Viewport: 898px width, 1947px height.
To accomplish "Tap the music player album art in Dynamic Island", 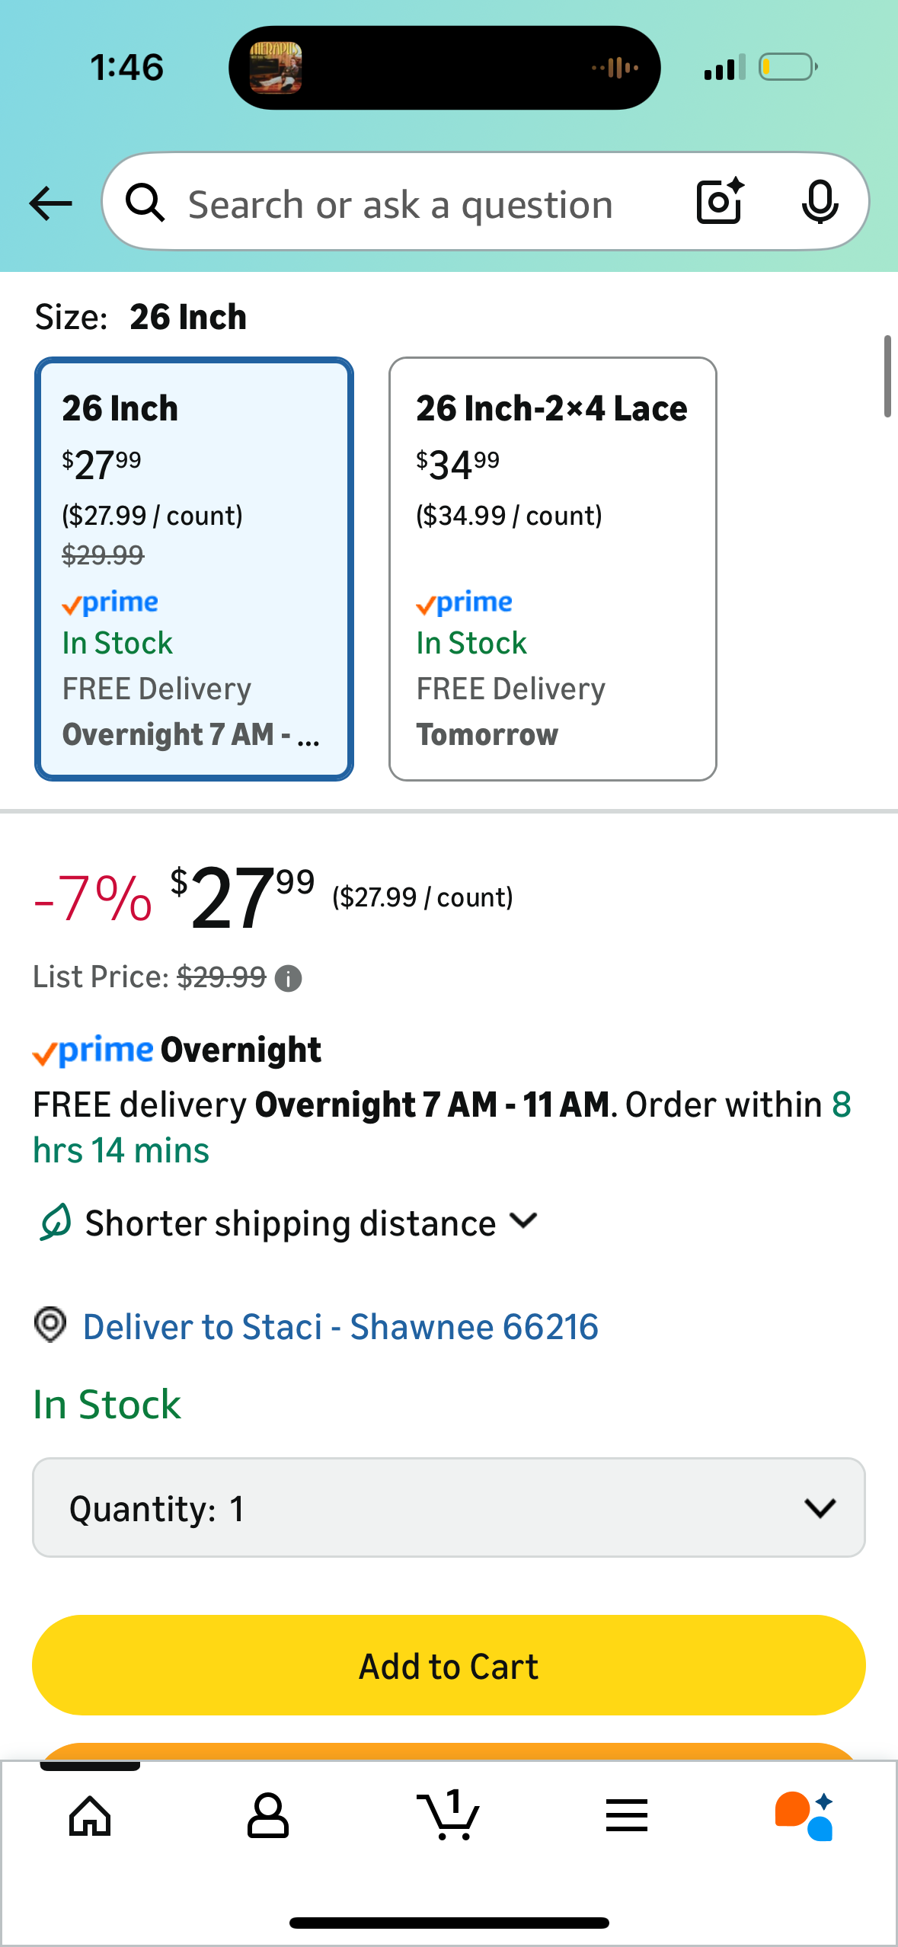I will (276, 68).
